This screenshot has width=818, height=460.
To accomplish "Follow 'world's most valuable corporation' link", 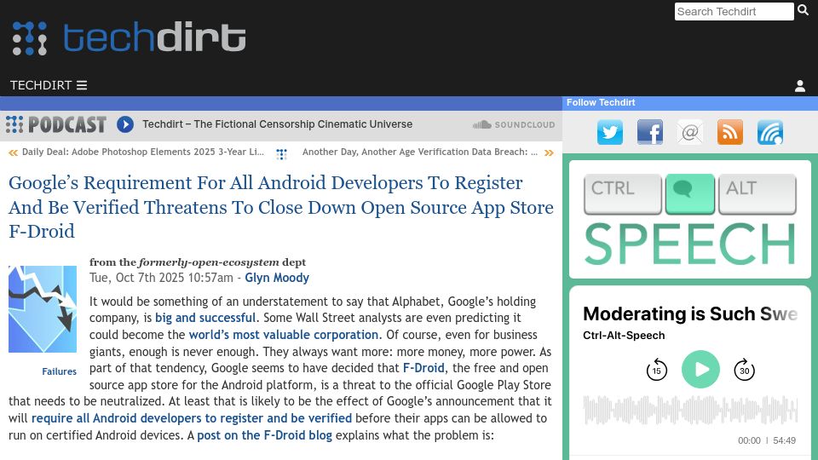I will click(x=284, y=334).
